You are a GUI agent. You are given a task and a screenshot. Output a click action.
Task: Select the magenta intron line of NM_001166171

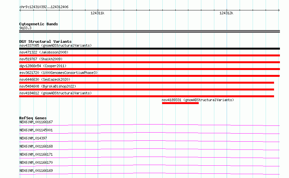149,157
